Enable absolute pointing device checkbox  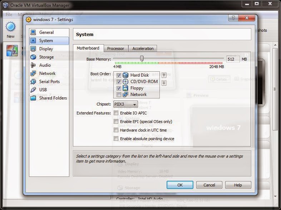pyautogui.click(x=116, y=138)
